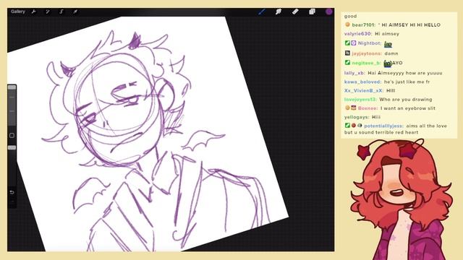Click the brush opacity slider handle
Image resolution: width=463 pixels, height=260 pixels.
(12, 147)
